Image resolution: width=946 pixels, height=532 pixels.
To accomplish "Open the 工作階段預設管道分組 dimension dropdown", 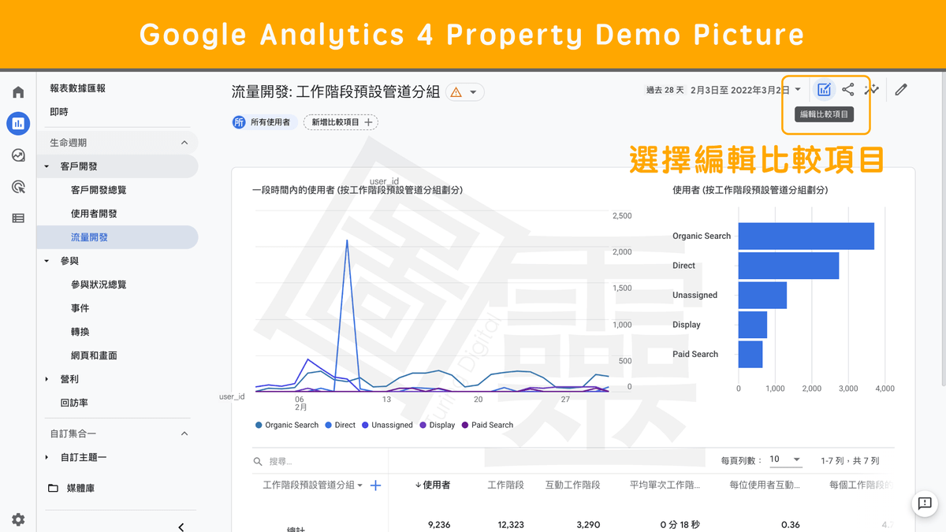I will coord(360,485).
